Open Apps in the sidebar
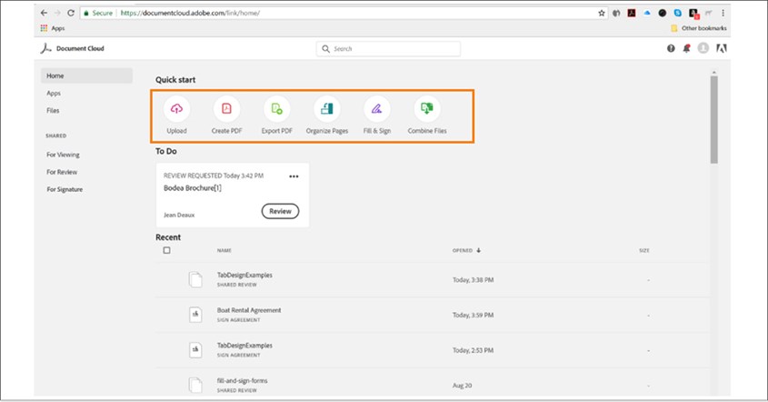This screenshot has height=402, width=768. pos(54,93)
